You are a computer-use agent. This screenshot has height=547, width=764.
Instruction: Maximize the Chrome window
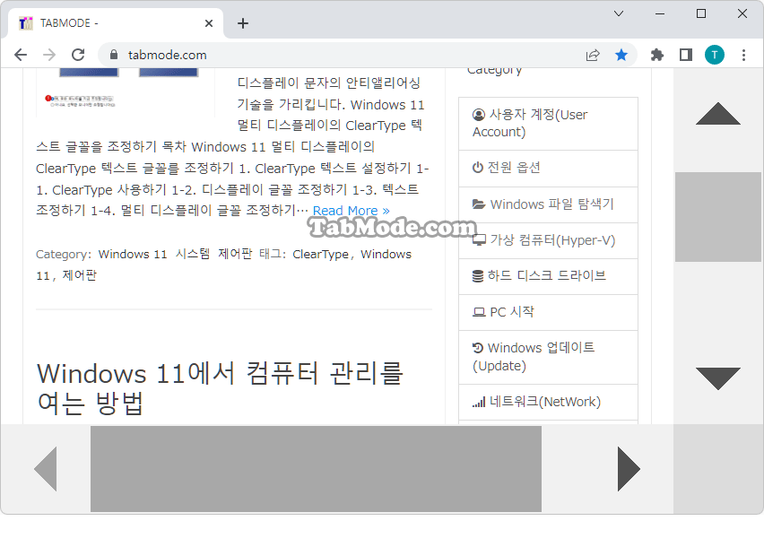(x=701, y=13)
